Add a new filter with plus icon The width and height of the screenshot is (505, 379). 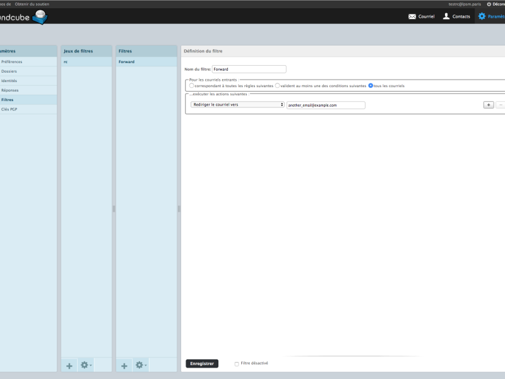pos(124,366)
